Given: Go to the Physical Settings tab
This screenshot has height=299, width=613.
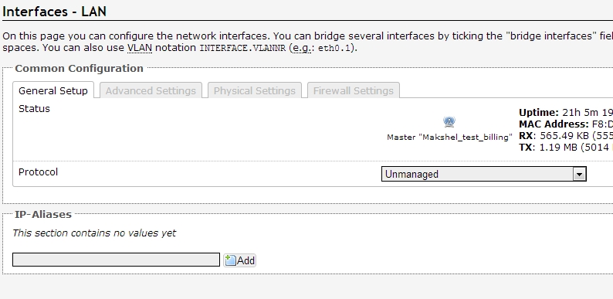Looking at the screenshot, I should pyautogui.click(x=255, y=90).
